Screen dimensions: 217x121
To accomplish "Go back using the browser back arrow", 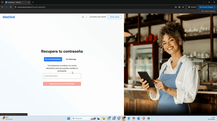I will click(x=3, y=7).
